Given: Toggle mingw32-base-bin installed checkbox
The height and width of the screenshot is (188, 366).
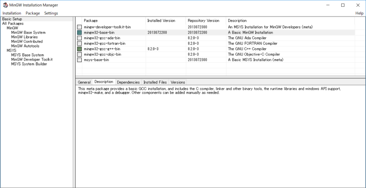Looking at the screenshot, I should [x=79, y=33].
